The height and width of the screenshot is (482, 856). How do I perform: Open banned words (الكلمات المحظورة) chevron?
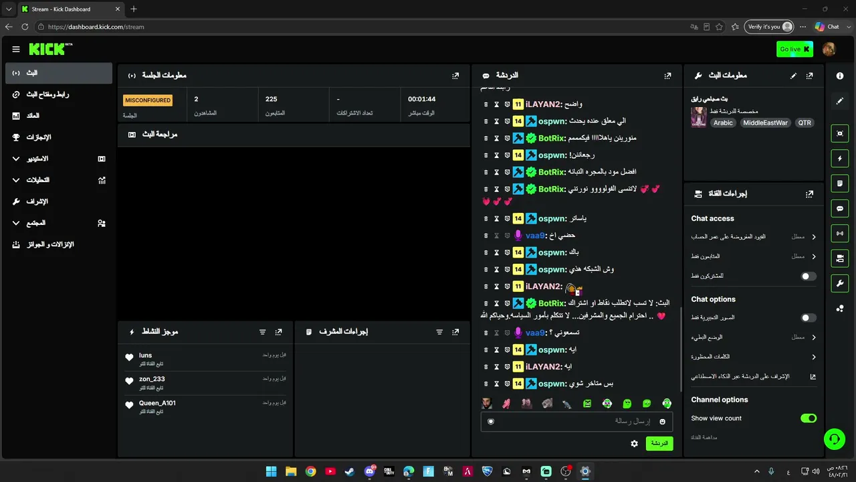click(814, 357)
